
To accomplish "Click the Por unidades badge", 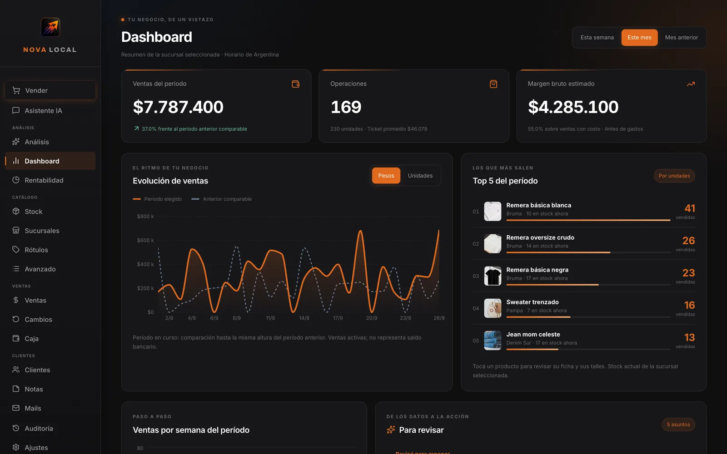I will pos(674,176).
